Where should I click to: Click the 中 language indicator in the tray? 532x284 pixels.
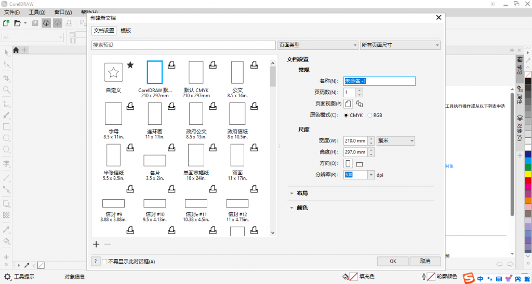[x=481, y=278]
